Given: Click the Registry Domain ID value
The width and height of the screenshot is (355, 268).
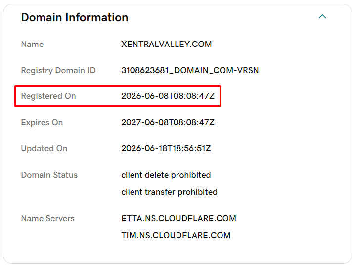Looking at the screenshot, I should (x=190, y=70).
